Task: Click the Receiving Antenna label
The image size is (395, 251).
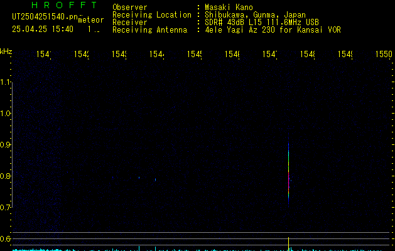Action: (150, 30)
